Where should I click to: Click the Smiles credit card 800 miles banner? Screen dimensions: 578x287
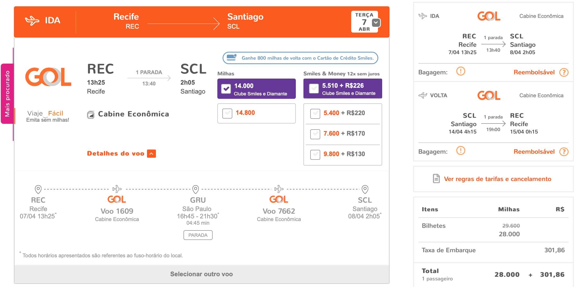pos(300,58)
